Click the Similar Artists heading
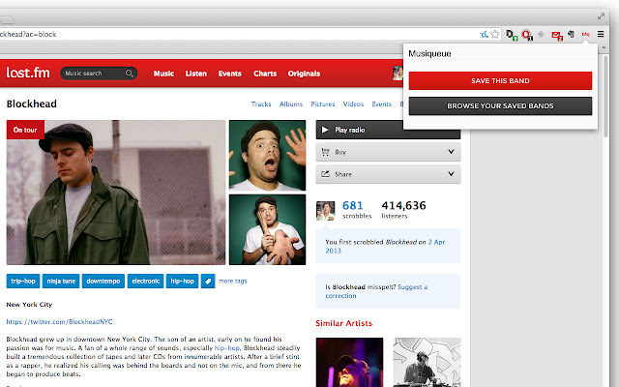The height and width of the screenshot is (387, 619). 344,323
